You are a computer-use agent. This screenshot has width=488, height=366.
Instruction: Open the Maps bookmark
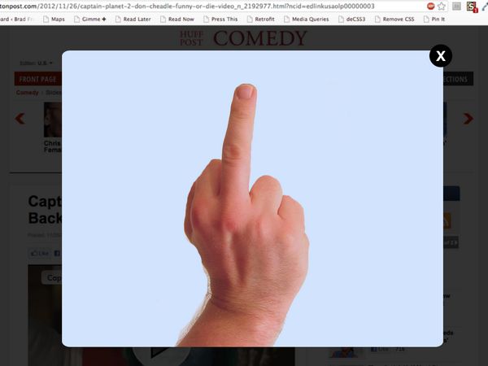click(x=56, y=19)
